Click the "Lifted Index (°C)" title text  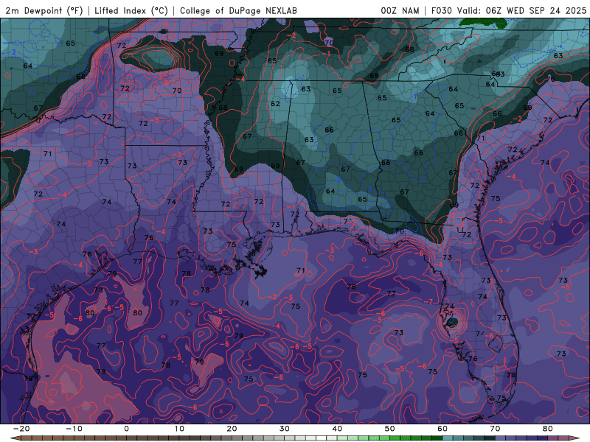(131, 10)
